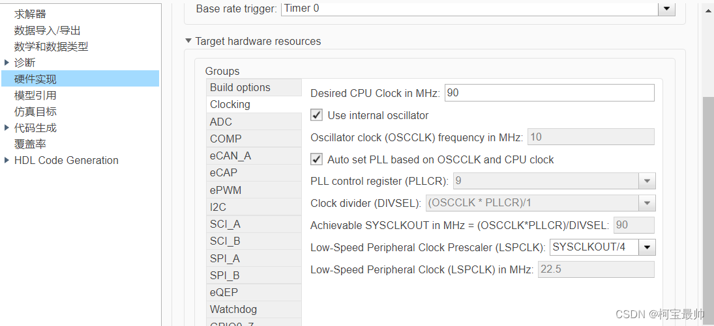
Task: Open the ePWM group settings
Action: coord(226,190)
